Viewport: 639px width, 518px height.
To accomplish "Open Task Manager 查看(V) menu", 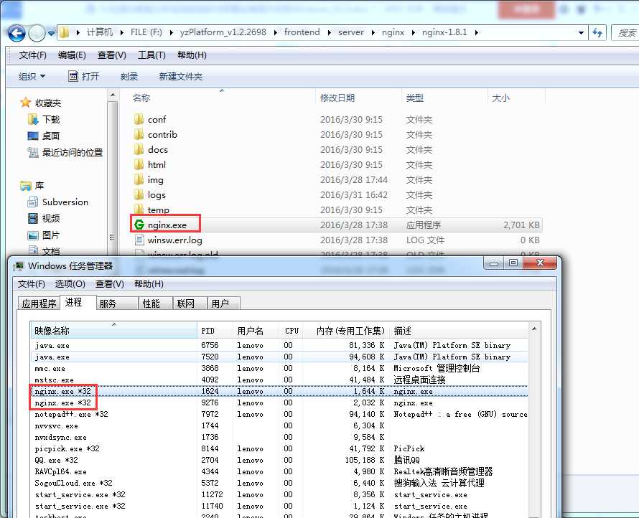I will [x=110, y=284].
